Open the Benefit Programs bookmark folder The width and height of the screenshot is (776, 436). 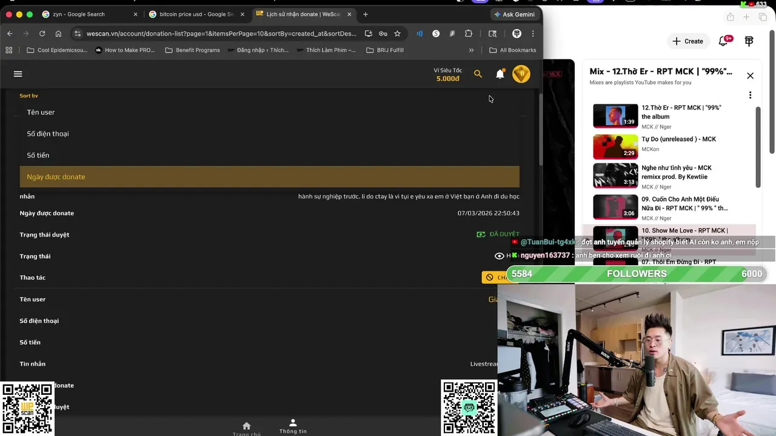(192, 50)
